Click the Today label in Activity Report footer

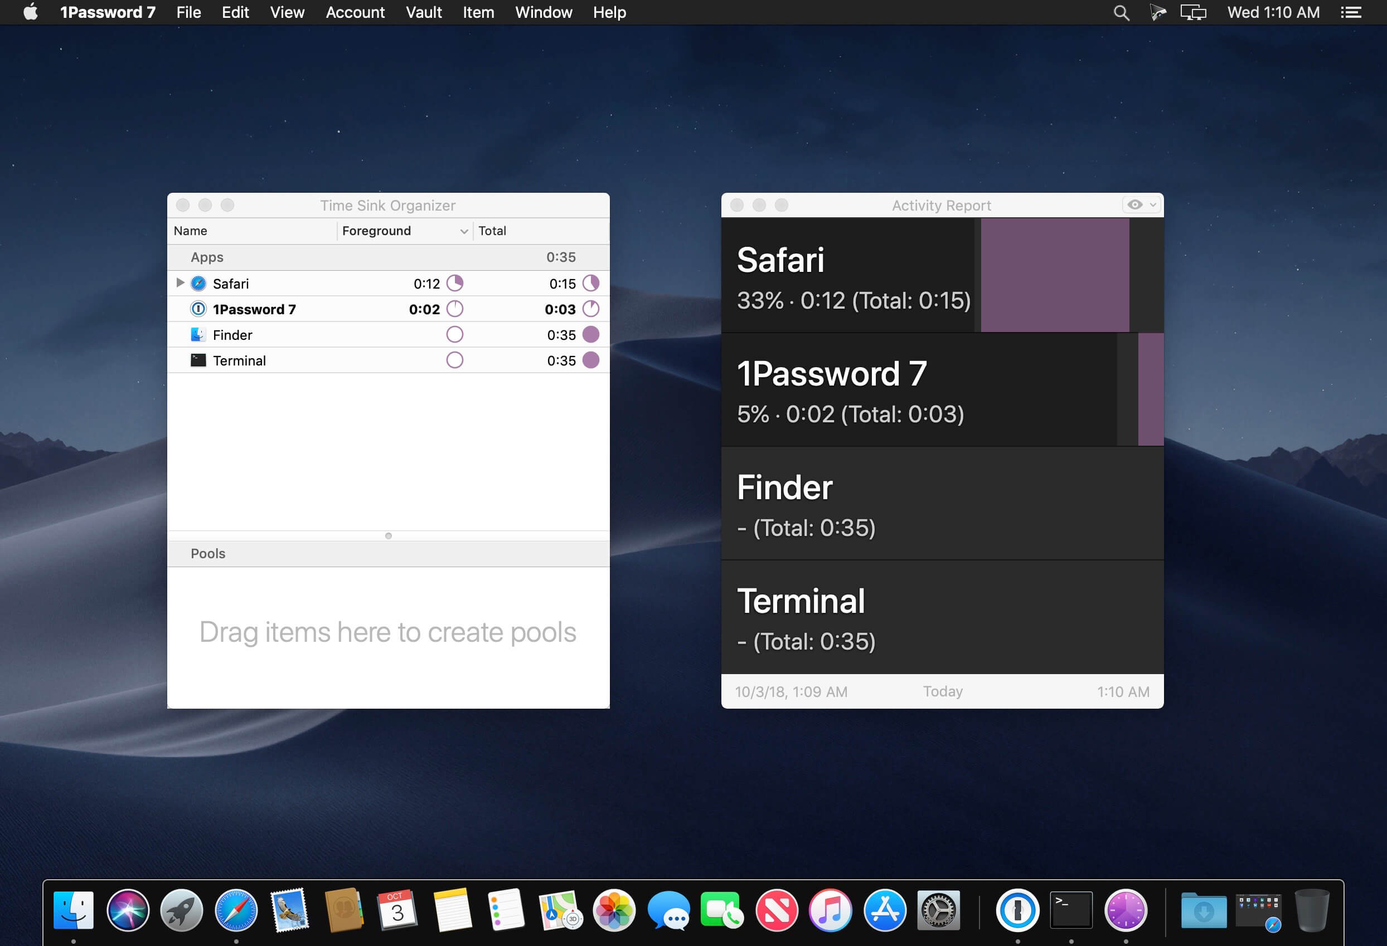click(x=942, y=691)
